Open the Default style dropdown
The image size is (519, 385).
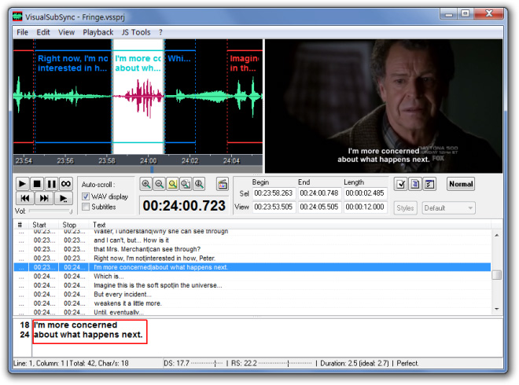click(449, 208)
